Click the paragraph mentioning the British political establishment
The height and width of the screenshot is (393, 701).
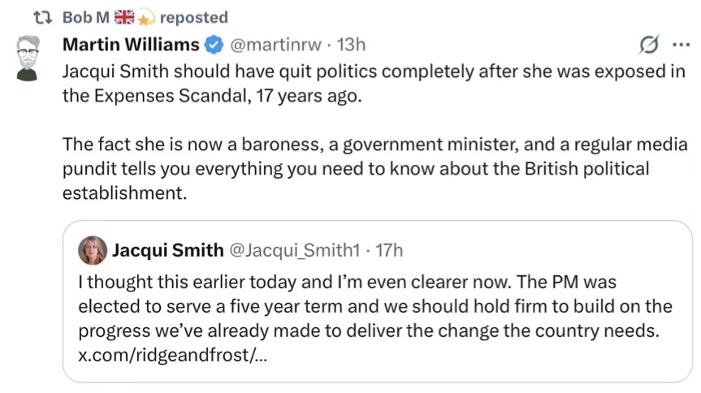tap(356, 169)
